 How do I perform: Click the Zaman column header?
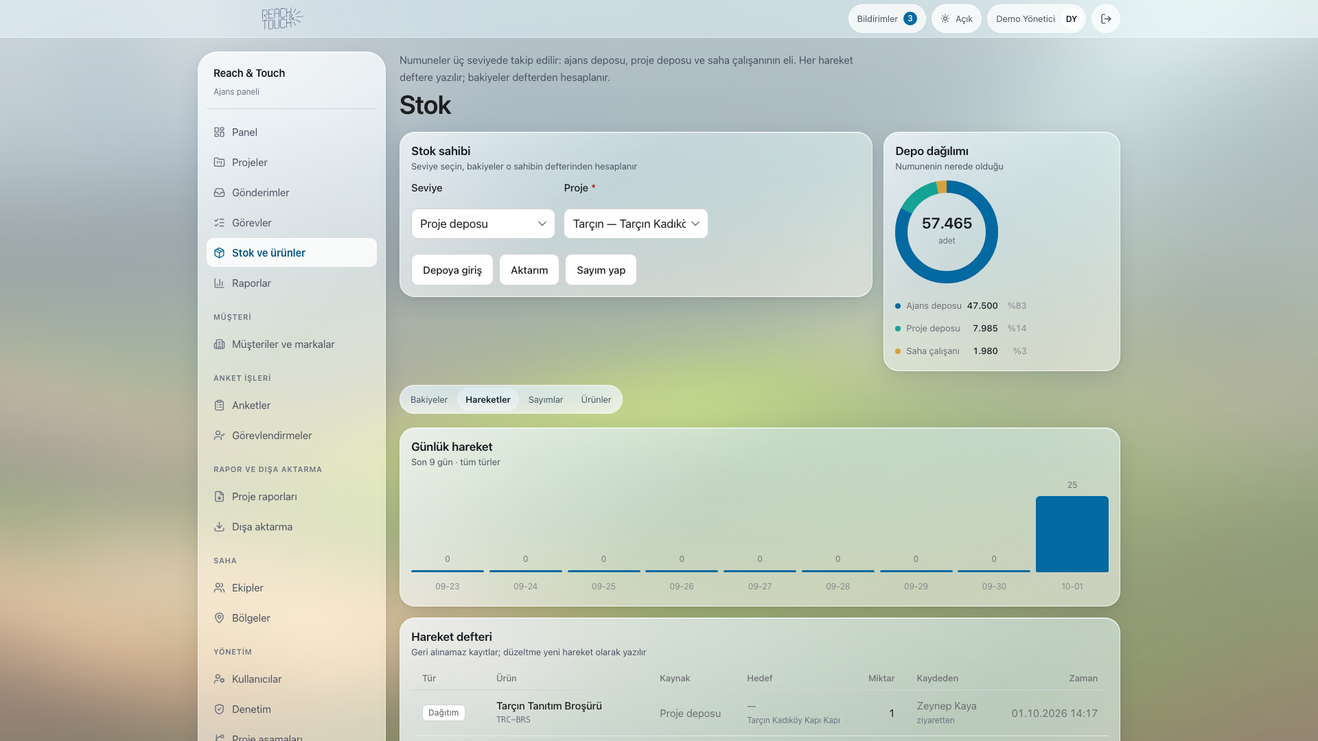(x=1083, y=678)
